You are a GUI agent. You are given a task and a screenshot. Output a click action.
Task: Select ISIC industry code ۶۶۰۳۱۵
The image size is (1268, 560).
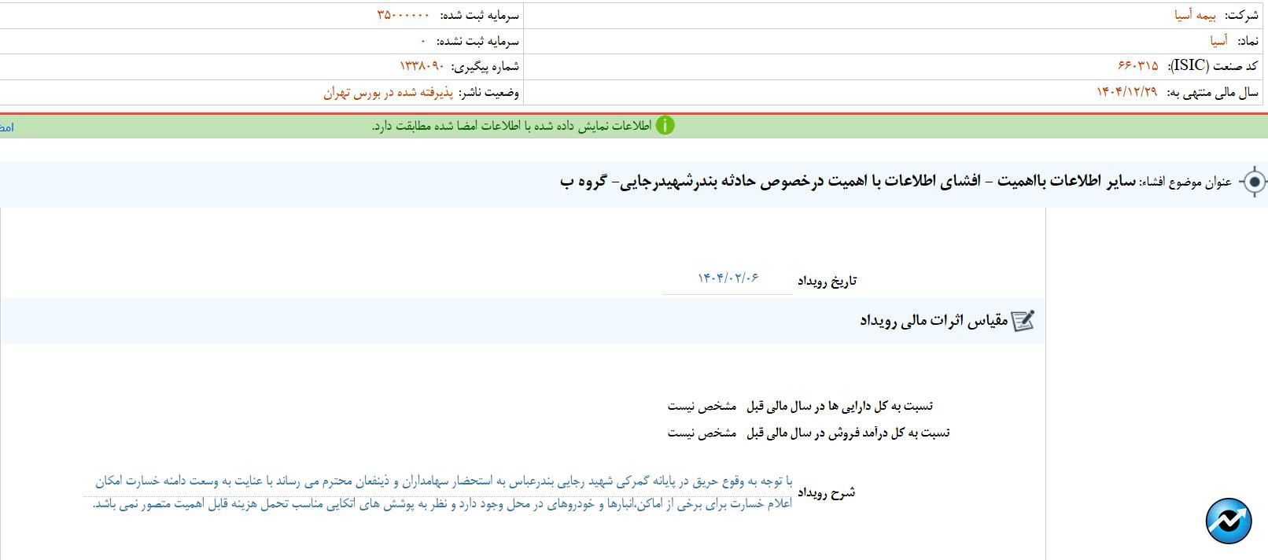pyautogui.click(x=1137, y=66)
